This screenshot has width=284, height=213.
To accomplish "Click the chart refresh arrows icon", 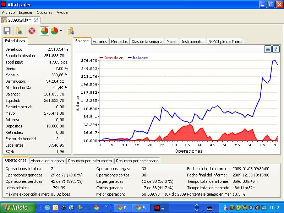I will (x=276, y=49).
